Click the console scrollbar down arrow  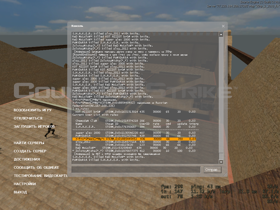(221, 162)
